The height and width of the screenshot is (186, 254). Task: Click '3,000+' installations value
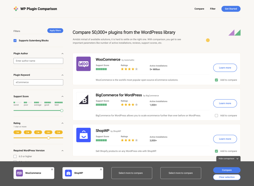point(153,140)
